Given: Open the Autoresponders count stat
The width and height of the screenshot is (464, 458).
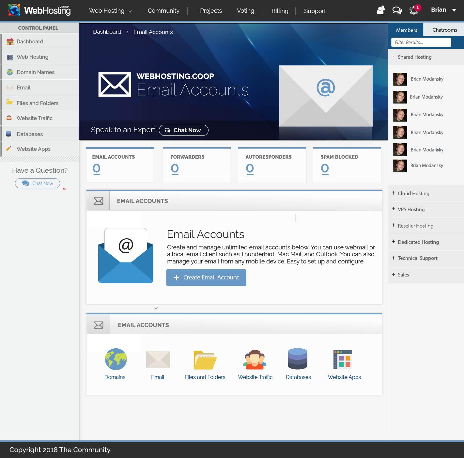Looking at the screenshot, I should 250,168.
